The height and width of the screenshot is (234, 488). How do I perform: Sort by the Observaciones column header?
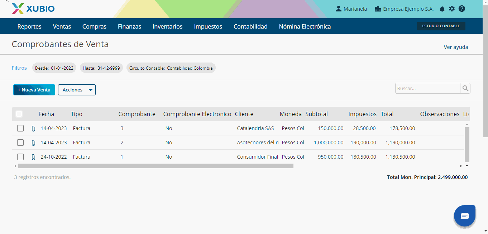coord(440,114)
